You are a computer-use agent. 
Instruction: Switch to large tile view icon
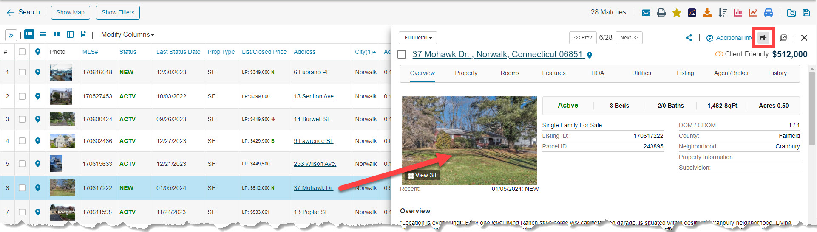coord(57,34)
